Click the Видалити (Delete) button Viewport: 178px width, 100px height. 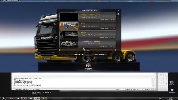coord(100,54)
